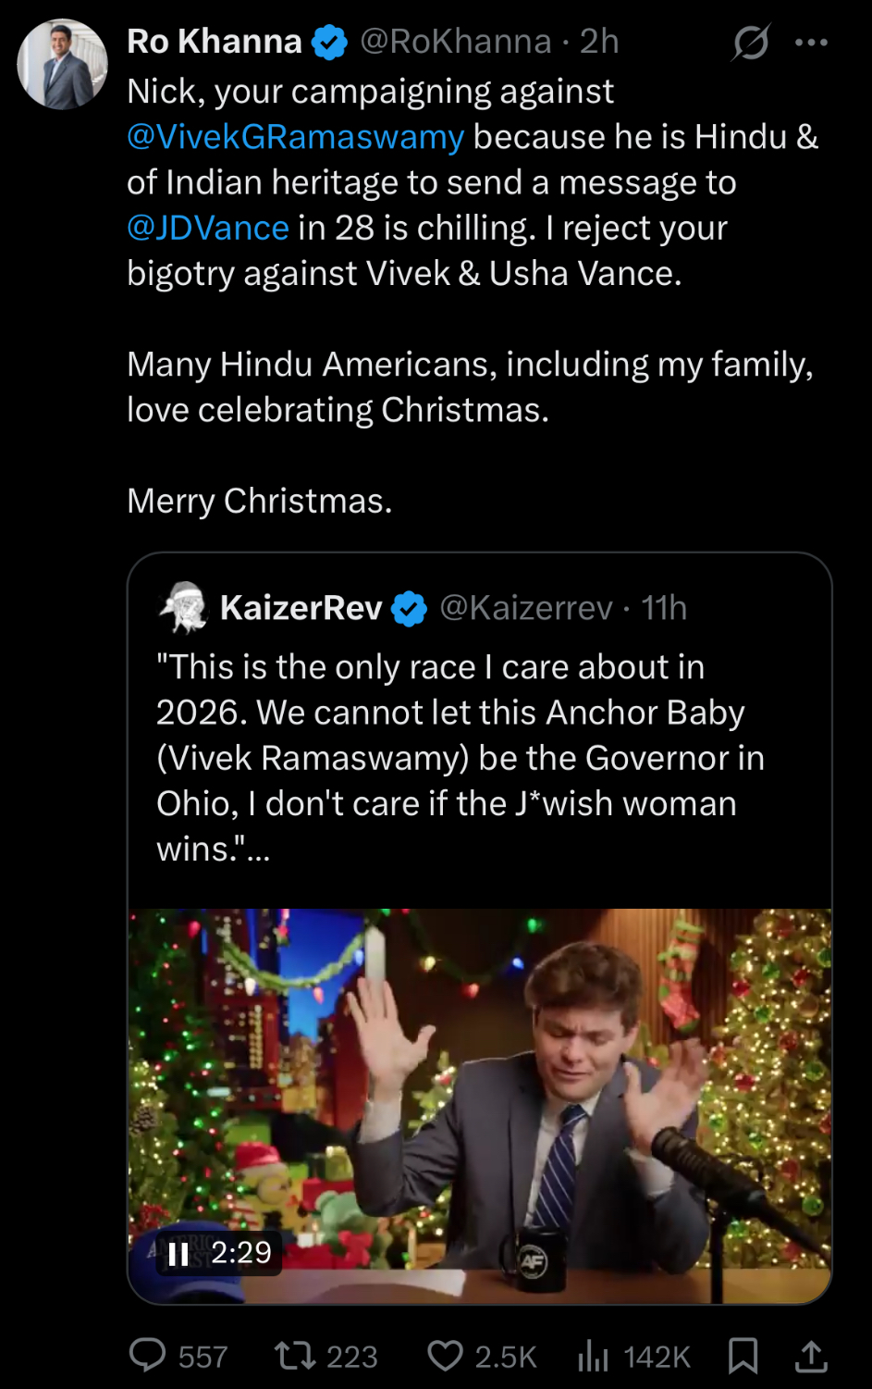This screenshot has width=872, height=1389.
Task: Follow the @JDVance mention link
Action: pos(208,228)
